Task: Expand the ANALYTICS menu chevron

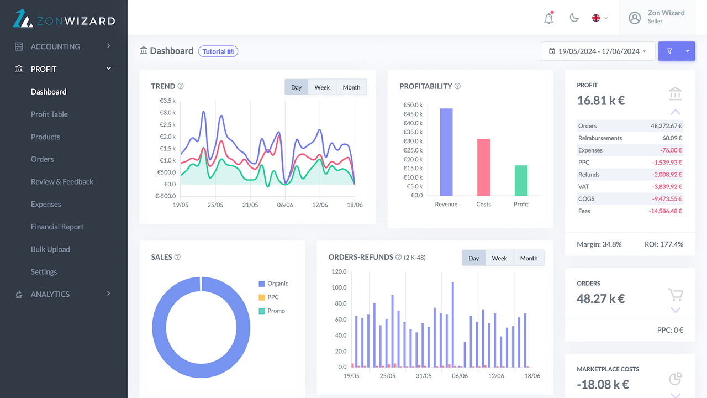Action: click(109, 294)
